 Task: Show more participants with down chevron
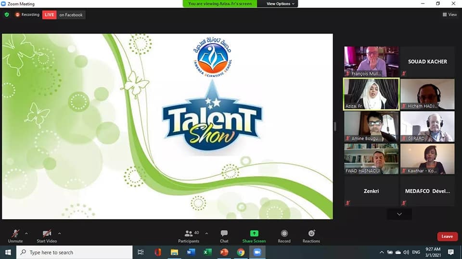(x=399, y=214)
